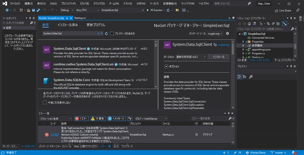Click the Properties panel wrench icon

[x=250, y=77]
